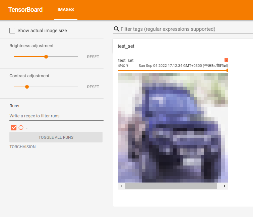
Task: Select the run's radio button
Action: pyautogui.click(x=21, y=127)
